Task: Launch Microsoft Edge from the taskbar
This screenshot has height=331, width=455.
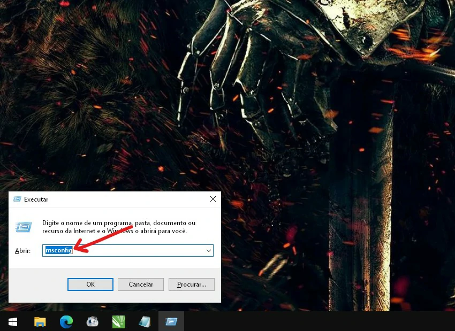Action: (x=66, y=322)
